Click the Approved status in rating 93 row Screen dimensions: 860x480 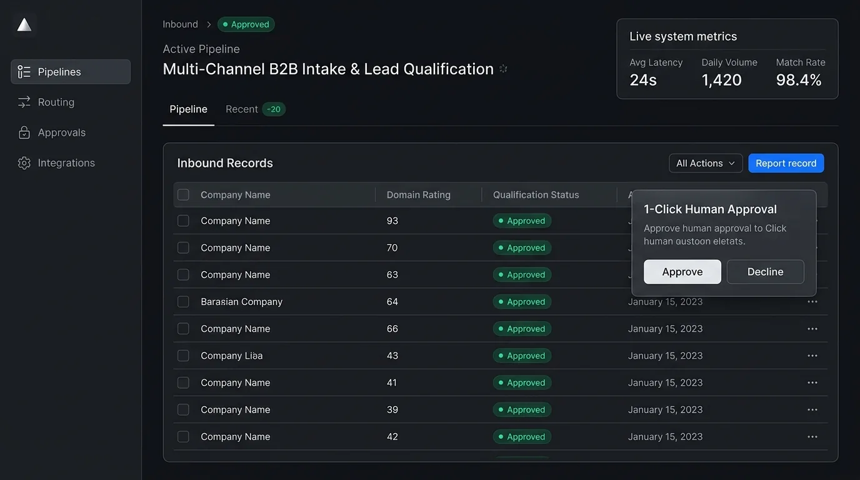pyautogui.click(x=522, y=221)
